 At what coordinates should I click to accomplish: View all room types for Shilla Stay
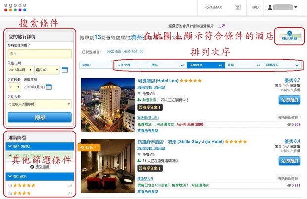(x=148, y=191)
